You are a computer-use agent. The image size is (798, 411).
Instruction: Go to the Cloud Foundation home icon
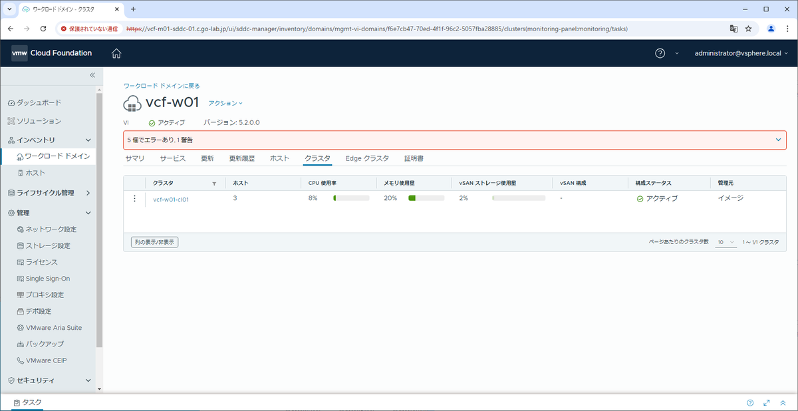tap(116, 53)
